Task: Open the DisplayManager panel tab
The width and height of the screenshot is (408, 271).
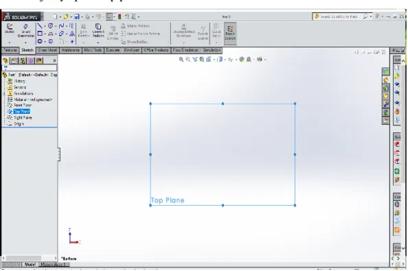Action: point(39,61)
